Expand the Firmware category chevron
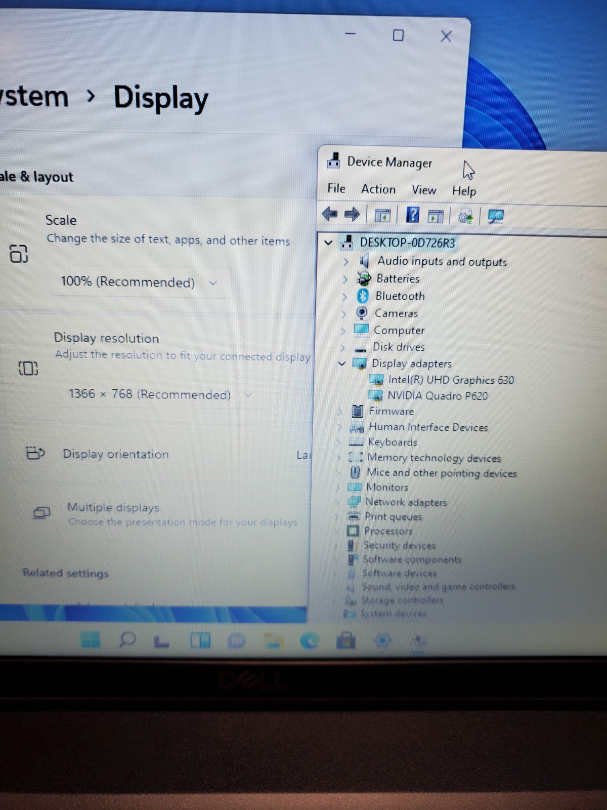This screenshot has width=607, height=810. tap(340, 411)
